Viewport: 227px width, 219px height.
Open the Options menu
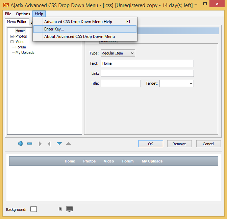23,14
